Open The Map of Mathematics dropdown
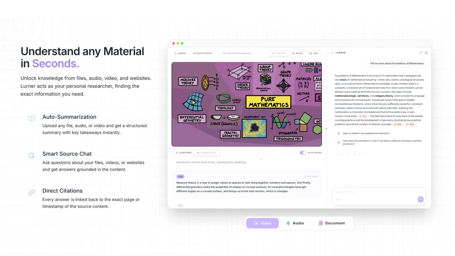Viewport: 455px width, 256px height. tap(238, 53)
